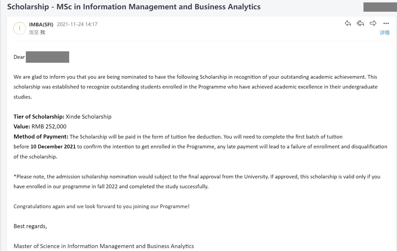This screenshot has width=397, height=251.
Task: Click sender name IMBA(SFI)
Action: click(x=41, y=24)
